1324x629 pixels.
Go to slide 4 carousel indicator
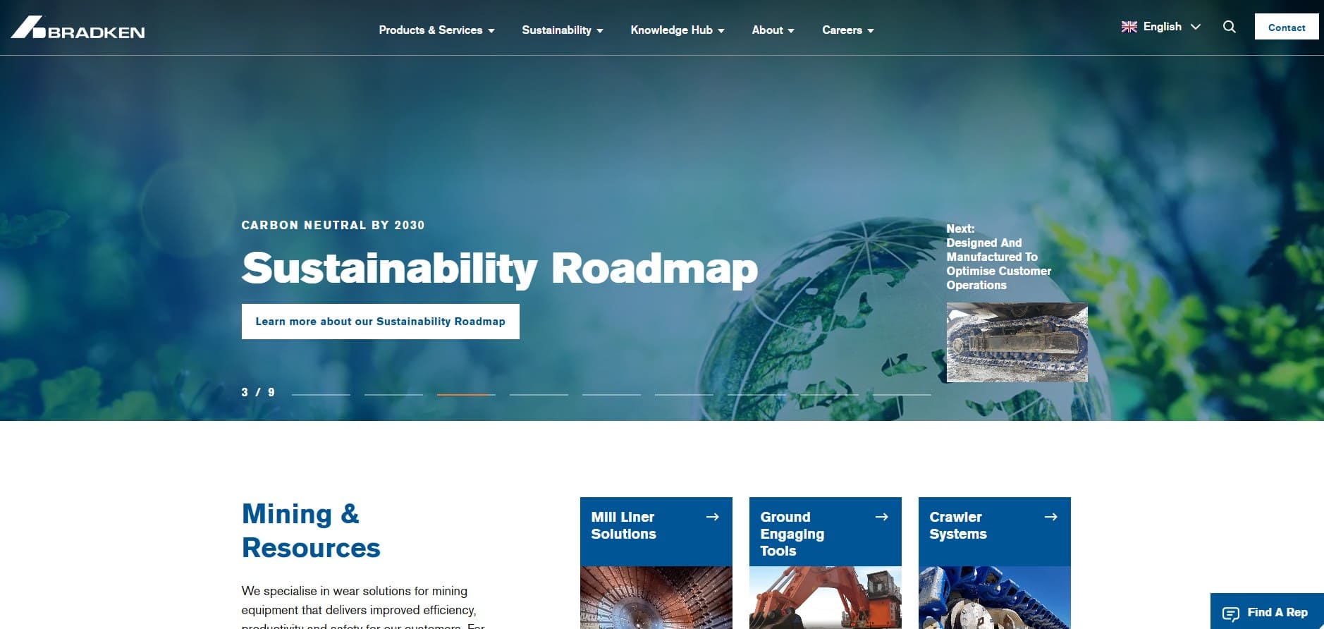pos(539,394)
